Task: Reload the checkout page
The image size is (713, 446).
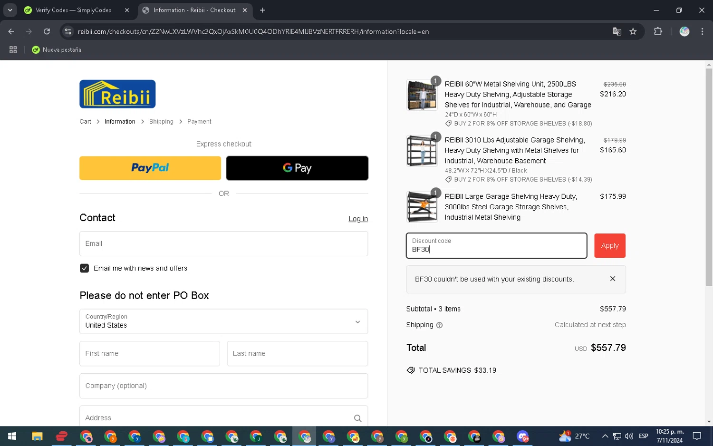Action: 47,31
